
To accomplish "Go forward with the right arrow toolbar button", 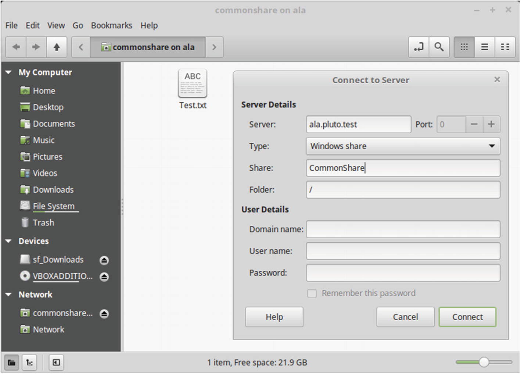I will (x=36, y=47).
